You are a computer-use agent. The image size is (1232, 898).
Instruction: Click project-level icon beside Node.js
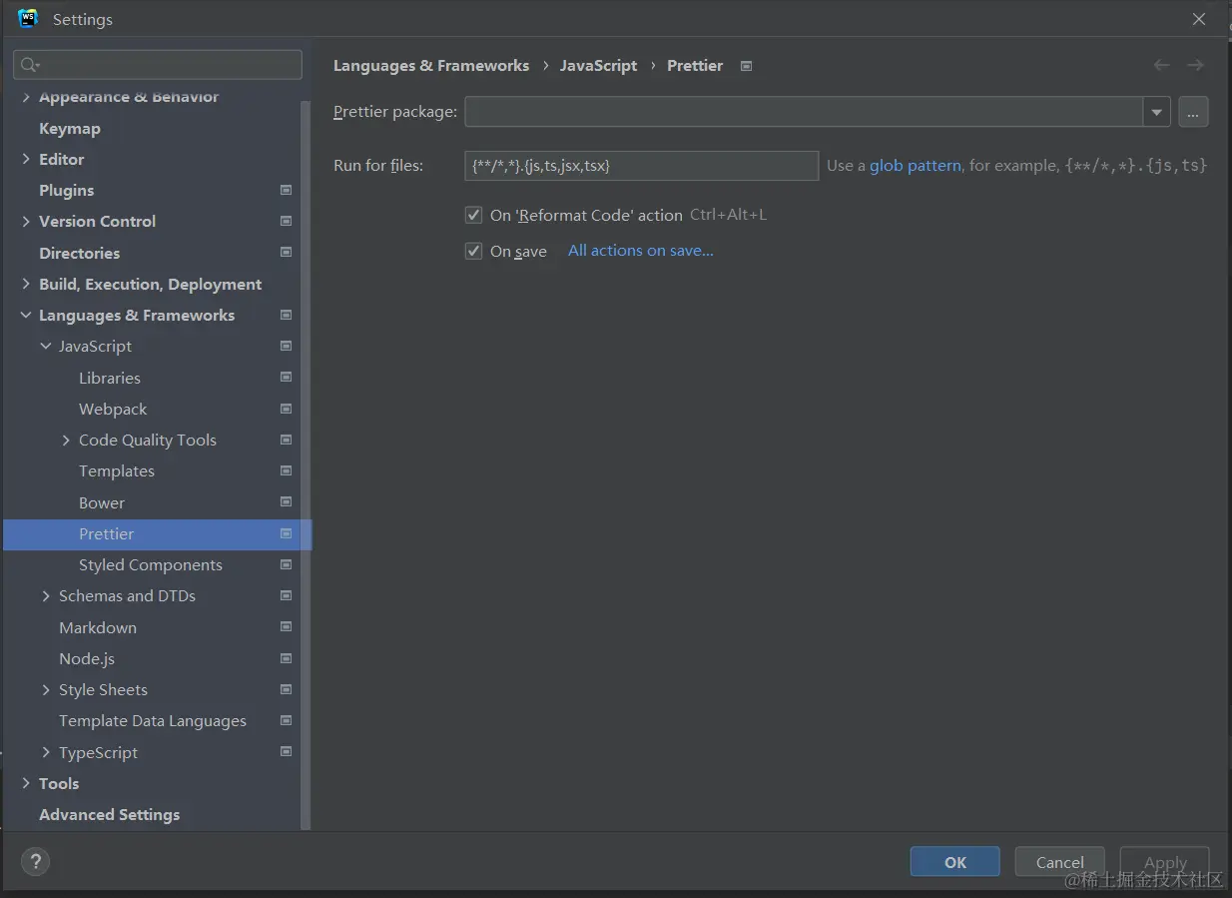[287, 658]
